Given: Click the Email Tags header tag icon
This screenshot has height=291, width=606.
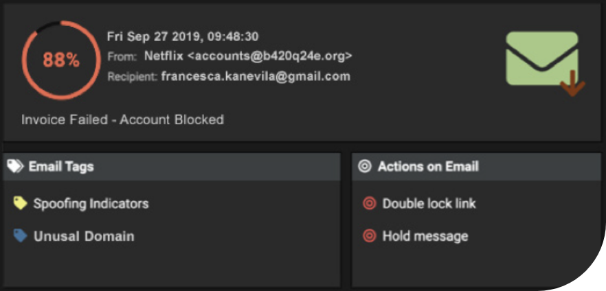Looking at the screenshot, I should [15, 166].
